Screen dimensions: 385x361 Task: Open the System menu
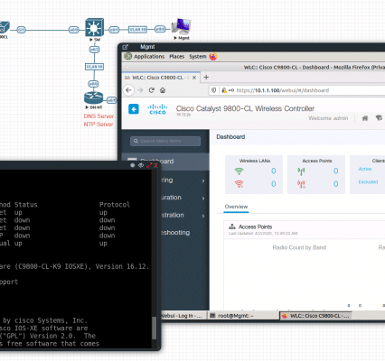click(198, 57)
